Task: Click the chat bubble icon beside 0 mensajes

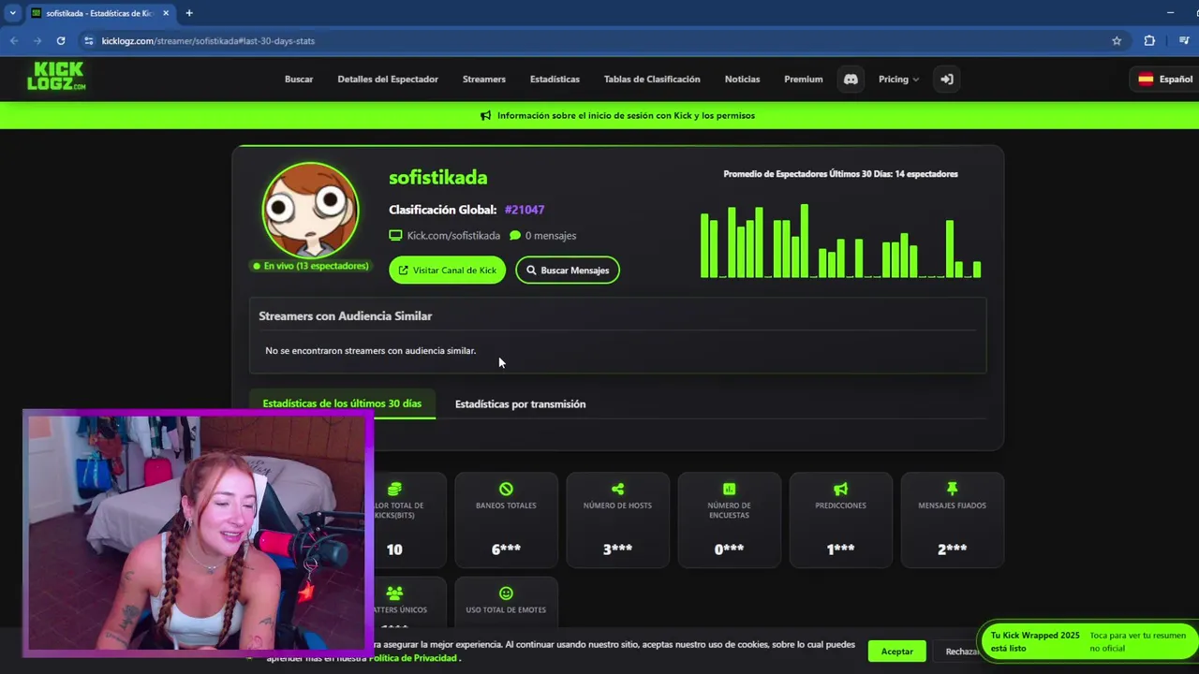Action: (515, 236)
